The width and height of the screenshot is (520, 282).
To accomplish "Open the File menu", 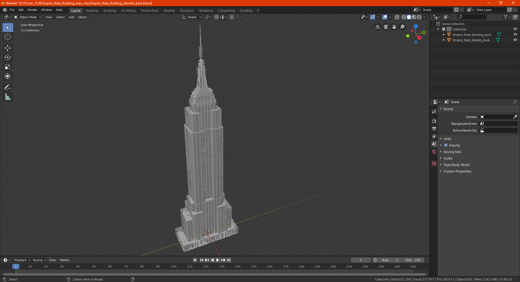I will point(12,10).
